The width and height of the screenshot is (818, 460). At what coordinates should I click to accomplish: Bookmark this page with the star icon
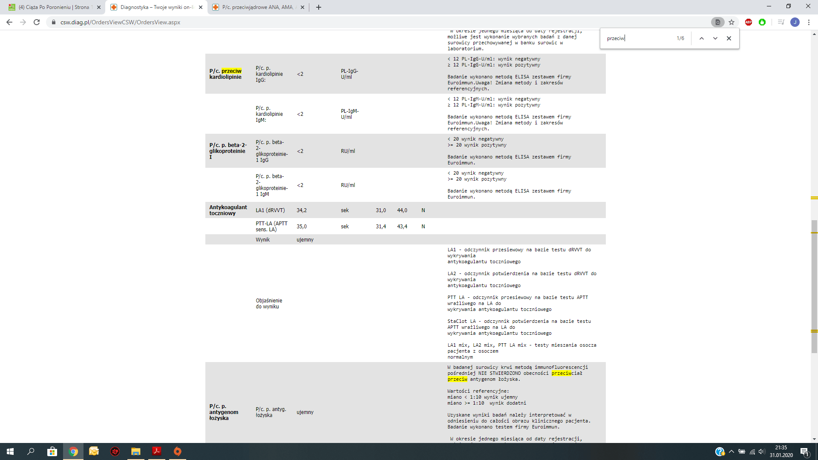(732, 22)
